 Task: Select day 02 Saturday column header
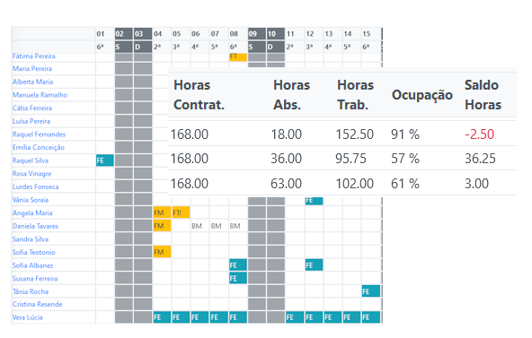[x=123, y=34]
